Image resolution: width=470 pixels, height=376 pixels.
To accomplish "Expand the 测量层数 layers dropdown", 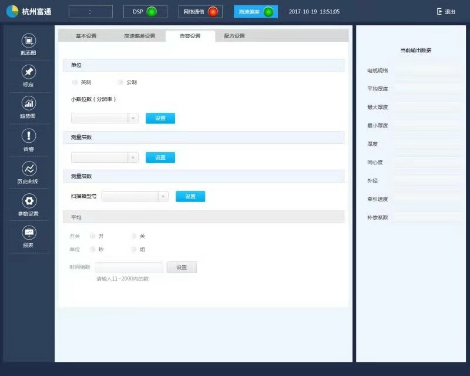I will point(133,157).
